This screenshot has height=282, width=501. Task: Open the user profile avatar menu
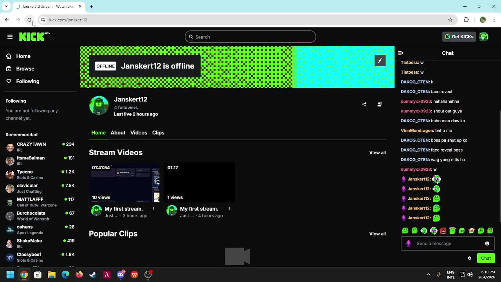click(484, 37)
